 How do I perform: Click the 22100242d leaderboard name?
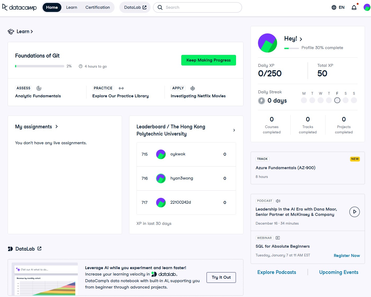pos(180,202)
